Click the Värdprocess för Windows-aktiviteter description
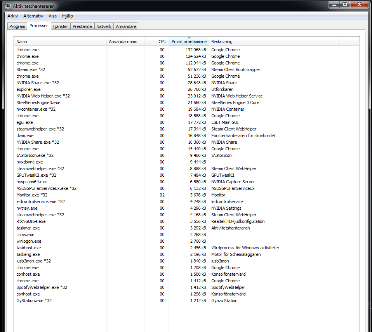 pyautogui.click(x=245, y=248)
